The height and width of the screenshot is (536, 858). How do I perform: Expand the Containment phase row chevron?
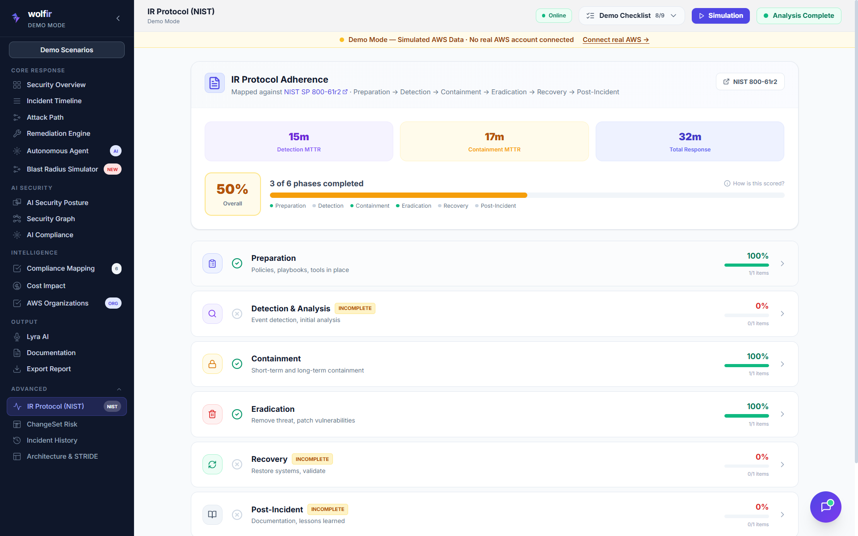pyautogui.click(x=782, y=364)
